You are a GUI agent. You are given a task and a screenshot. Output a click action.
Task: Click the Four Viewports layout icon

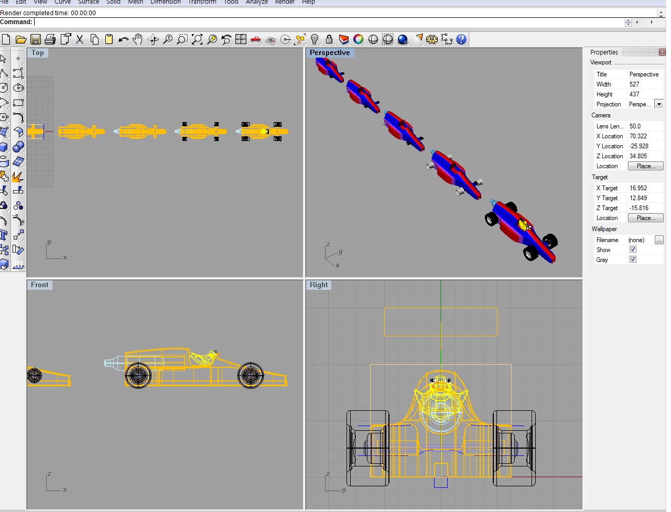[241, 39]
